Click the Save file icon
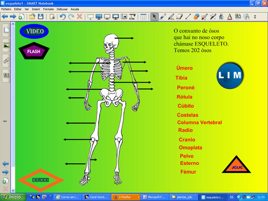Image resolution: width=268 pixels, height=201 pixels. click(x=41, y=17)
